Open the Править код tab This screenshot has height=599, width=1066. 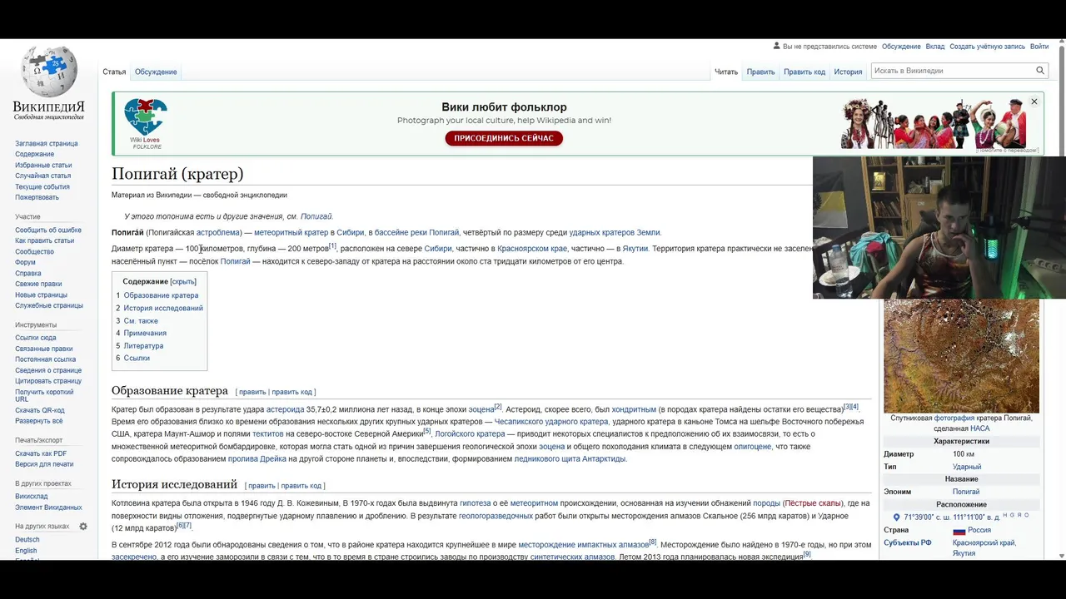(x=804, y=72)
